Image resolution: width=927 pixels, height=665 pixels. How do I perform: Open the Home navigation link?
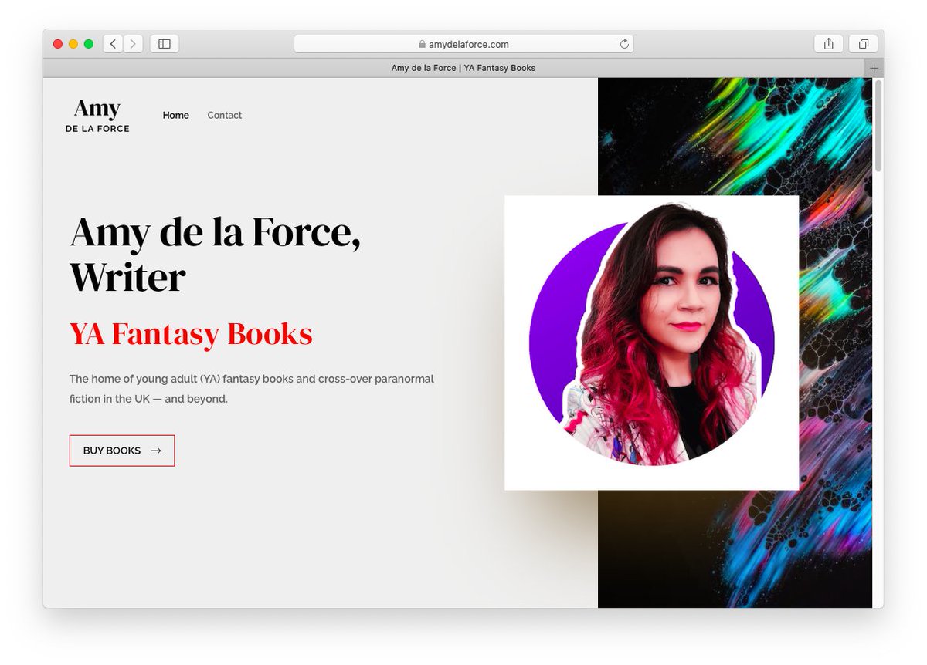pos(176,115)
